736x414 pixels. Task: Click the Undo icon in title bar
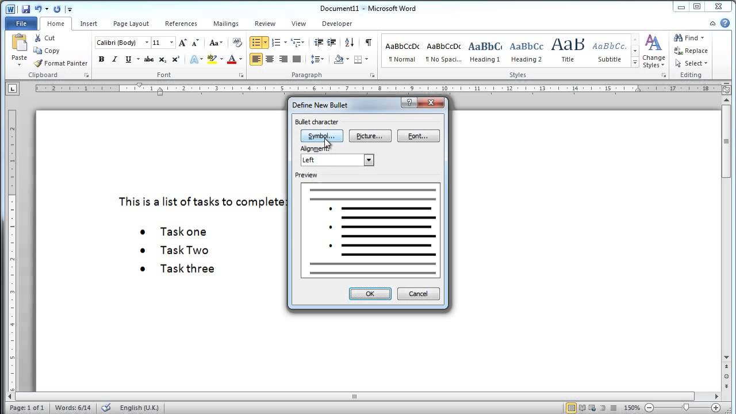(39, 9)
